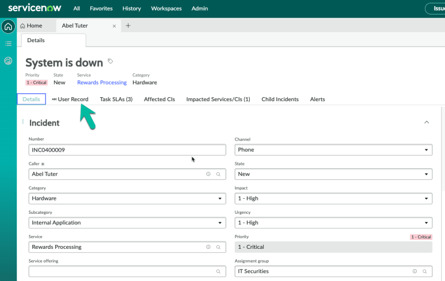The image size is (445, 281).
Task: Click the ServiceNow logo
Action: click(x=34, y=8)
